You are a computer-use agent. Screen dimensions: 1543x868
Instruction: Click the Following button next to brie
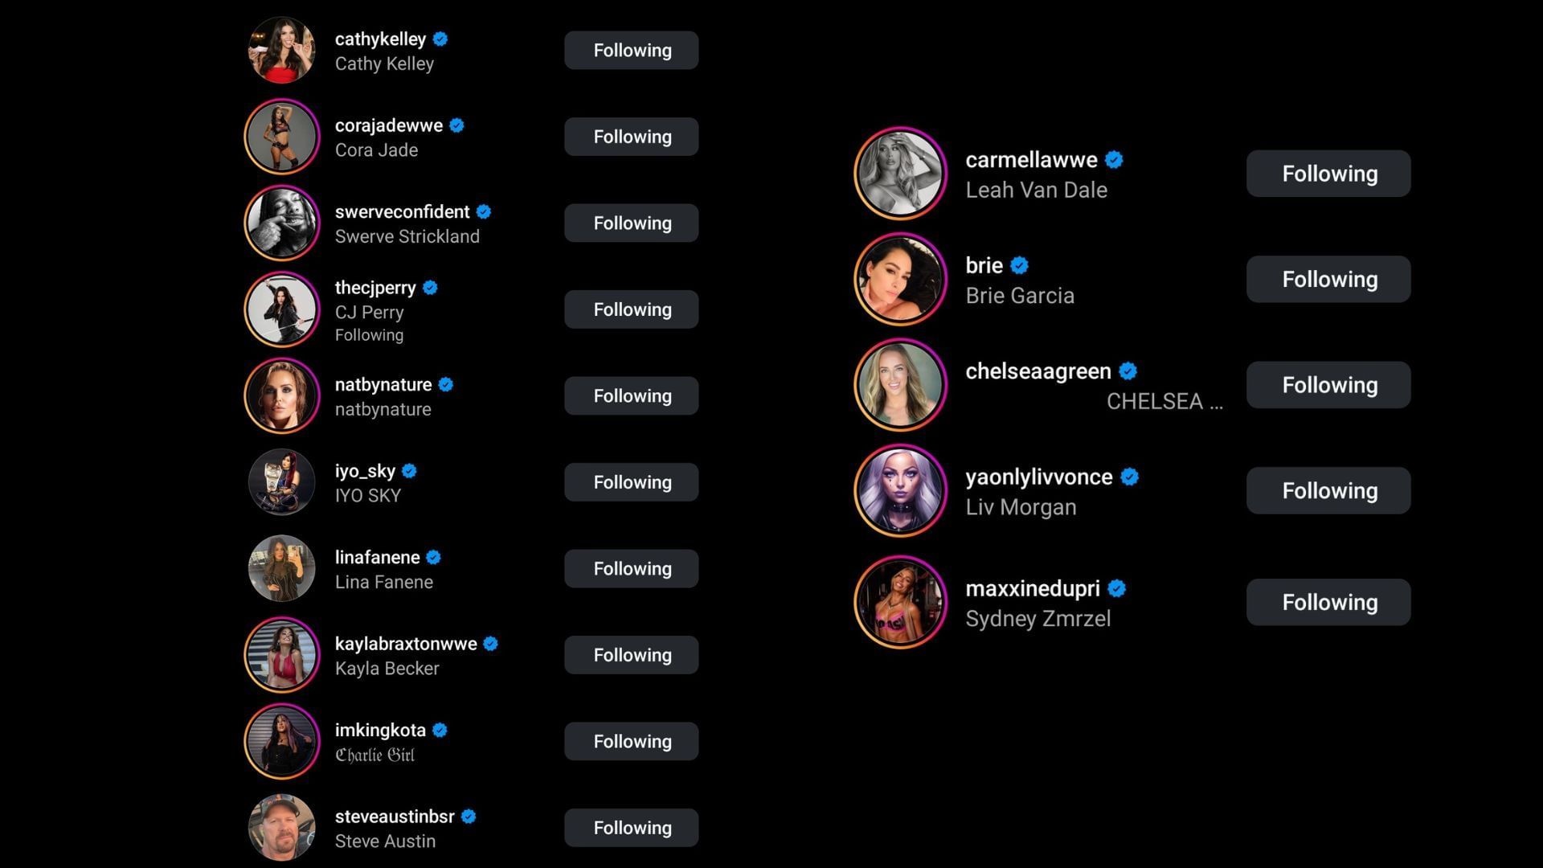(x=1328, y=280)
